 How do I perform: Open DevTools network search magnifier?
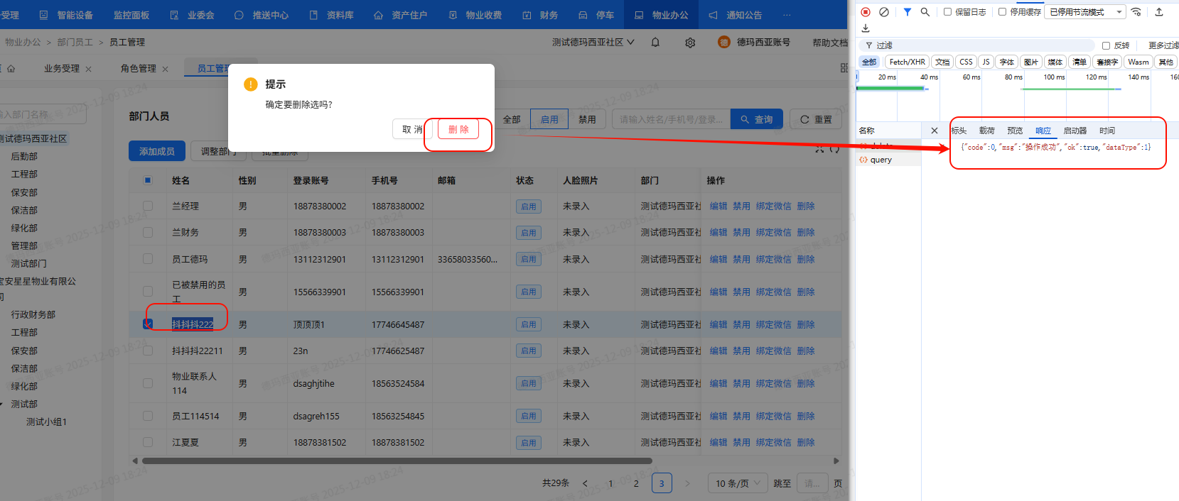pos(925,12)
